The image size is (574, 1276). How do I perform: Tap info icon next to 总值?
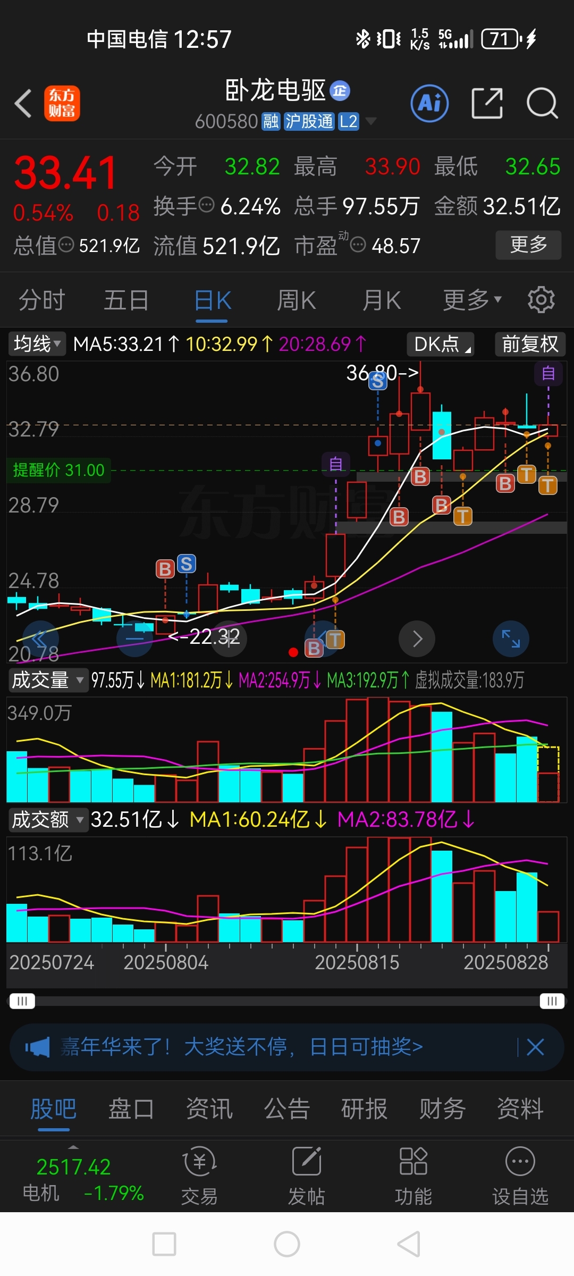point(66,245)
